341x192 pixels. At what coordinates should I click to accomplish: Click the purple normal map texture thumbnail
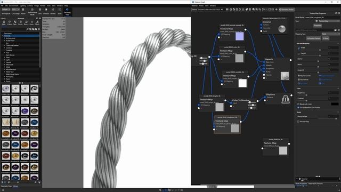point(239,36)
